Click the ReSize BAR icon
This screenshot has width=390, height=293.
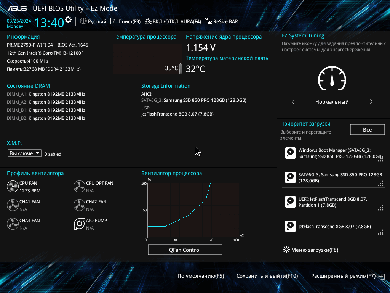pos(208,21)
